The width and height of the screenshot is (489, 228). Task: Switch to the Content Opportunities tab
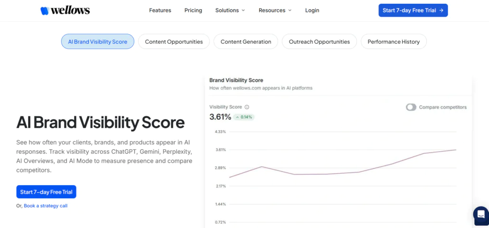(x=174, y=41)
